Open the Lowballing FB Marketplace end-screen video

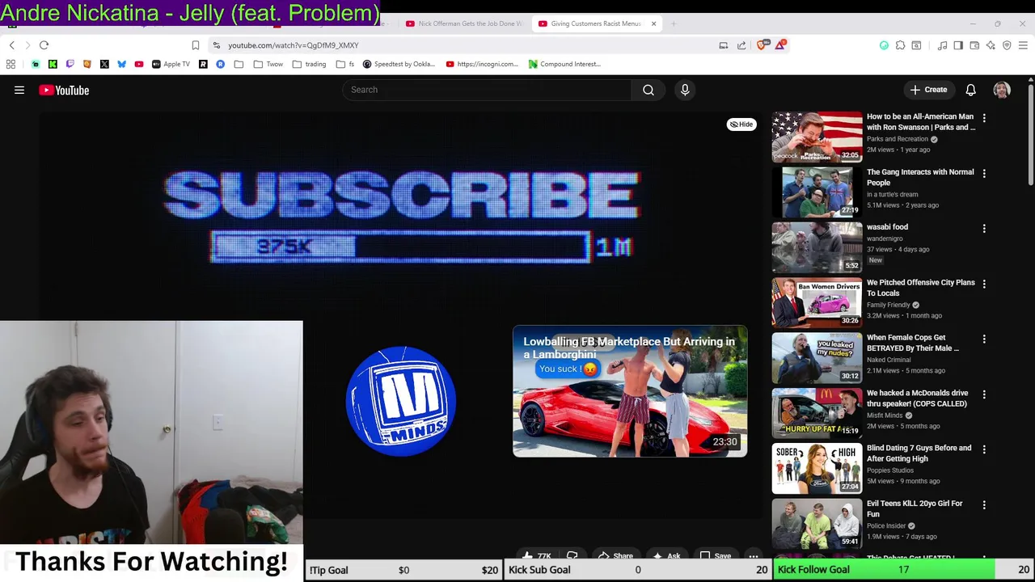click(x=630, y=391)
